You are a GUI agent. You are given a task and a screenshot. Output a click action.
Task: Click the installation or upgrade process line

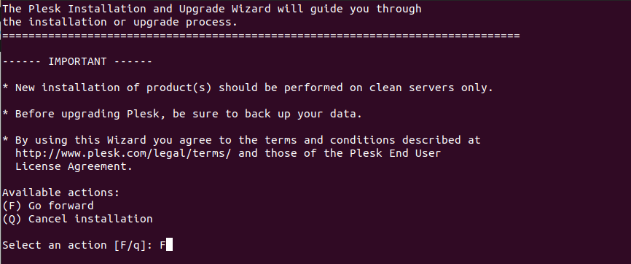(x=120, y=22)
